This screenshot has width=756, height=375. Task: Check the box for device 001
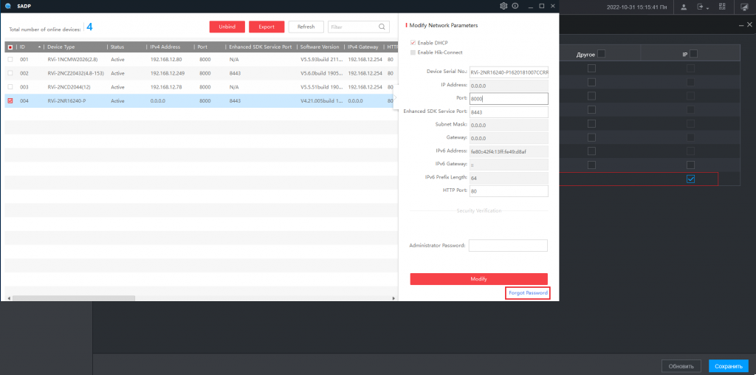click(10, 59)
